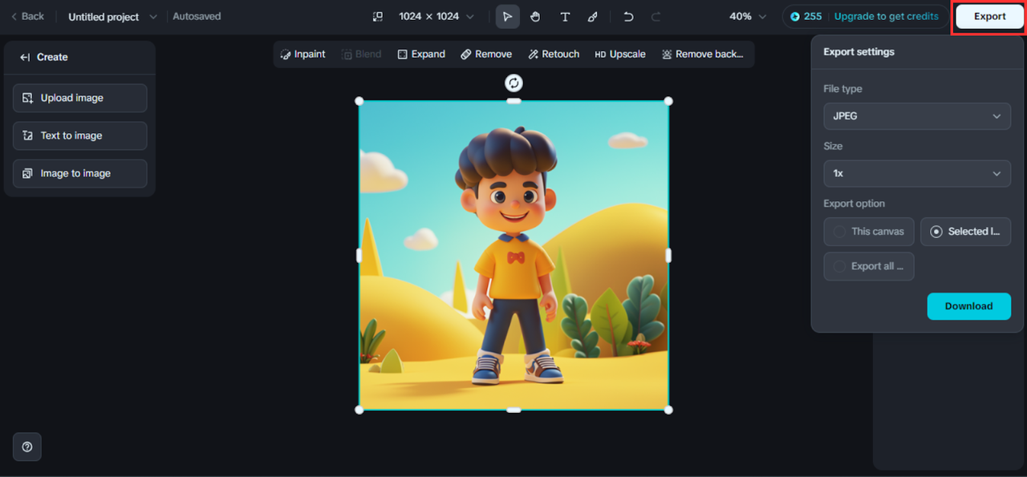The height and width of the screenshot is (477, 1027).
Task: Open Text to image generator
Action: [x=80, y=135]
